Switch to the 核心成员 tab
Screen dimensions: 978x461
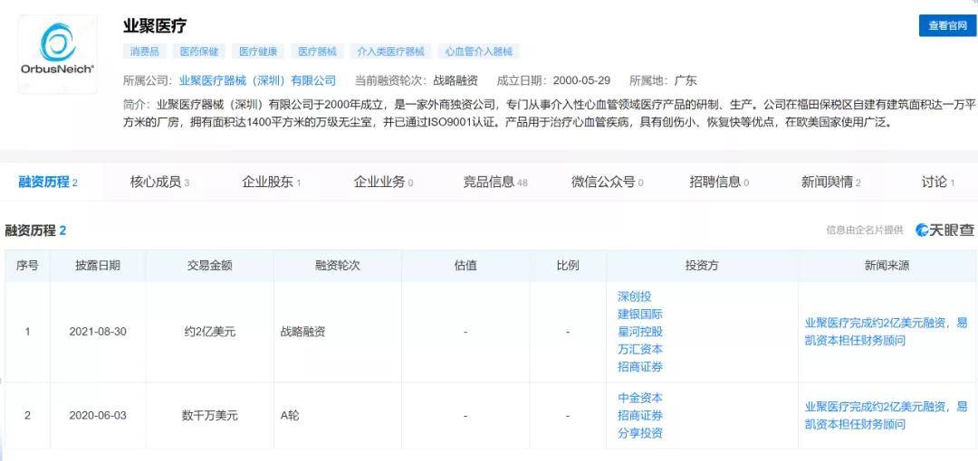159,182
